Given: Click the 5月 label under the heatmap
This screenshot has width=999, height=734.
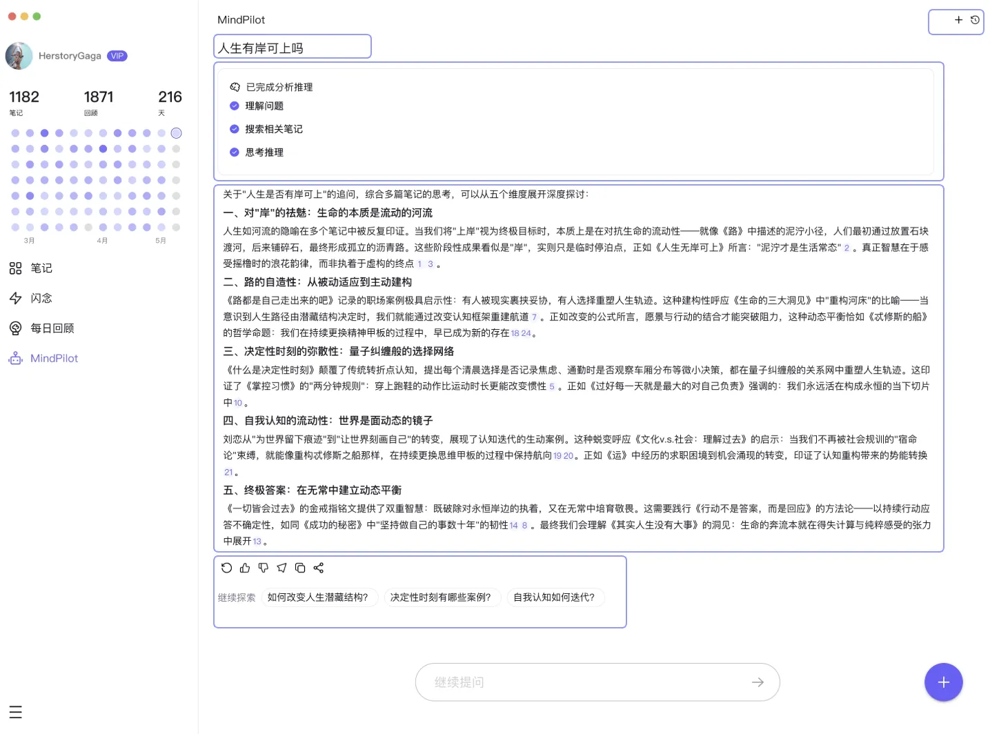Looking at the screenshot, I should point(161,241).
